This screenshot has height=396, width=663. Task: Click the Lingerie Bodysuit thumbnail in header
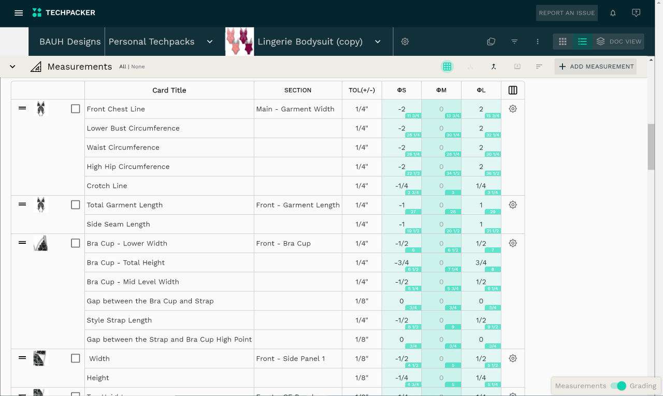[240, 41]
